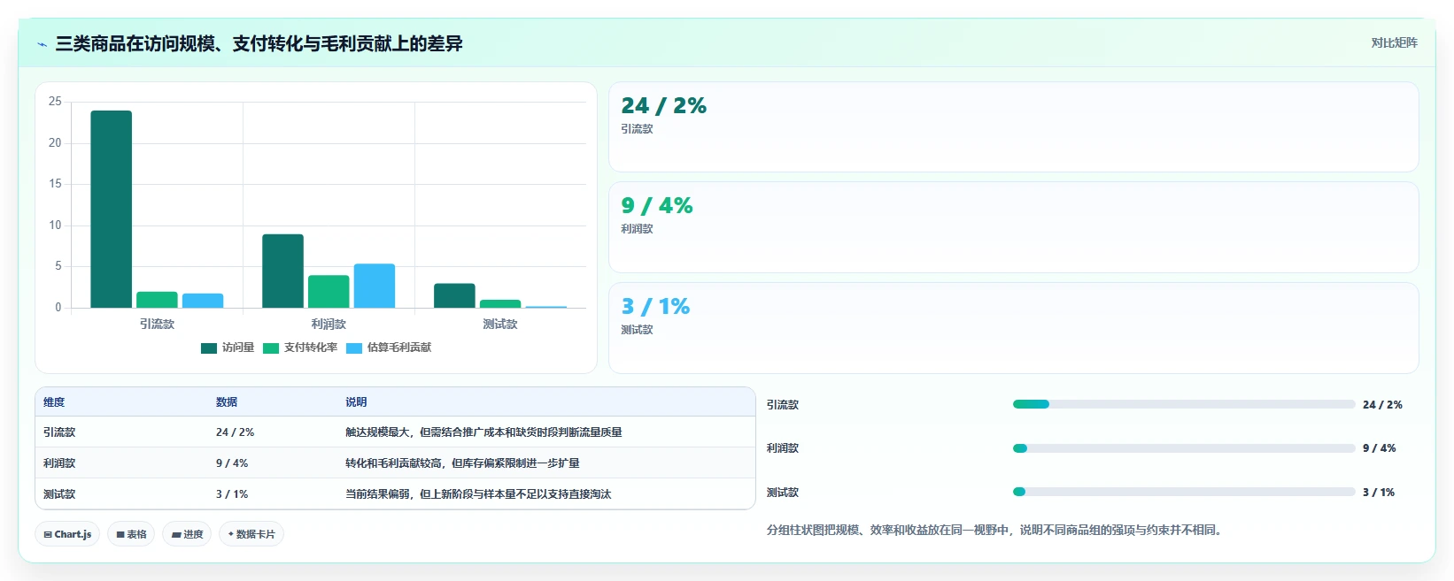The height and width of the screenshot is (581, 1454).
Task: Toggle the 支付转化率 legend swatch
Action: [x=271, y=348]
